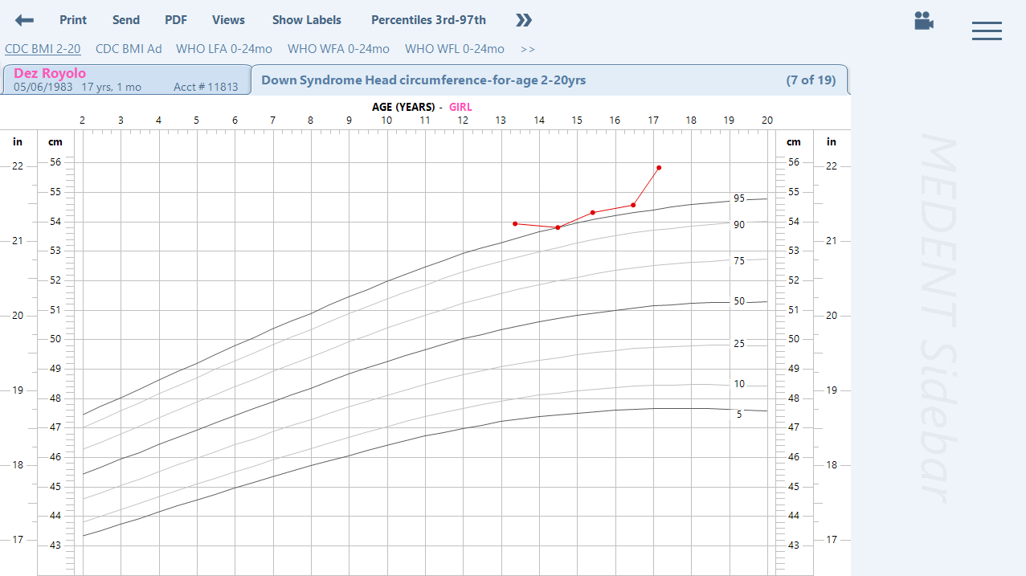Viewport: 1026px width, 576px height.
Task: Click the video camera icon
Action: pos(923,21)
